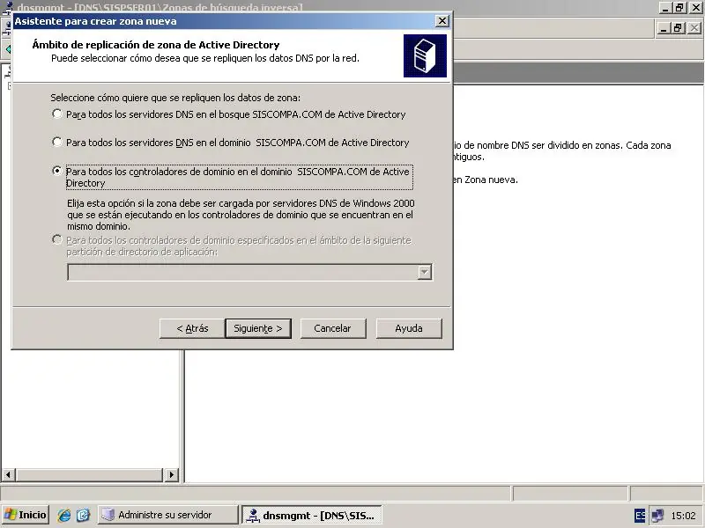Select replication to all DNS servers in forest
This screenshot has width=705, height=528.
[x=56, y=114]
